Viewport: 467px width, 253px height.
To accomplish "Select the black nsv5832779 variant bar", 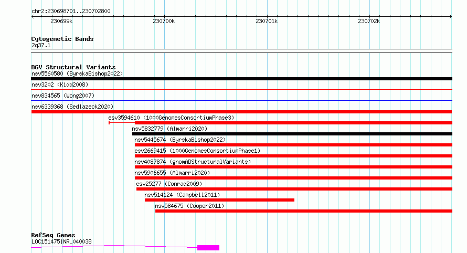I will pyautogui.click(x=292, y=134).
